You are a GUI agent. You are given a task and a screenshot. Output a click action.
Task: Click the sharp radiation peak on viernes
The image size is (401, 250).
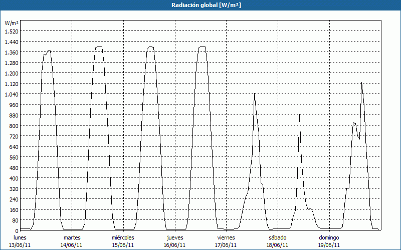tap(254, 94)
